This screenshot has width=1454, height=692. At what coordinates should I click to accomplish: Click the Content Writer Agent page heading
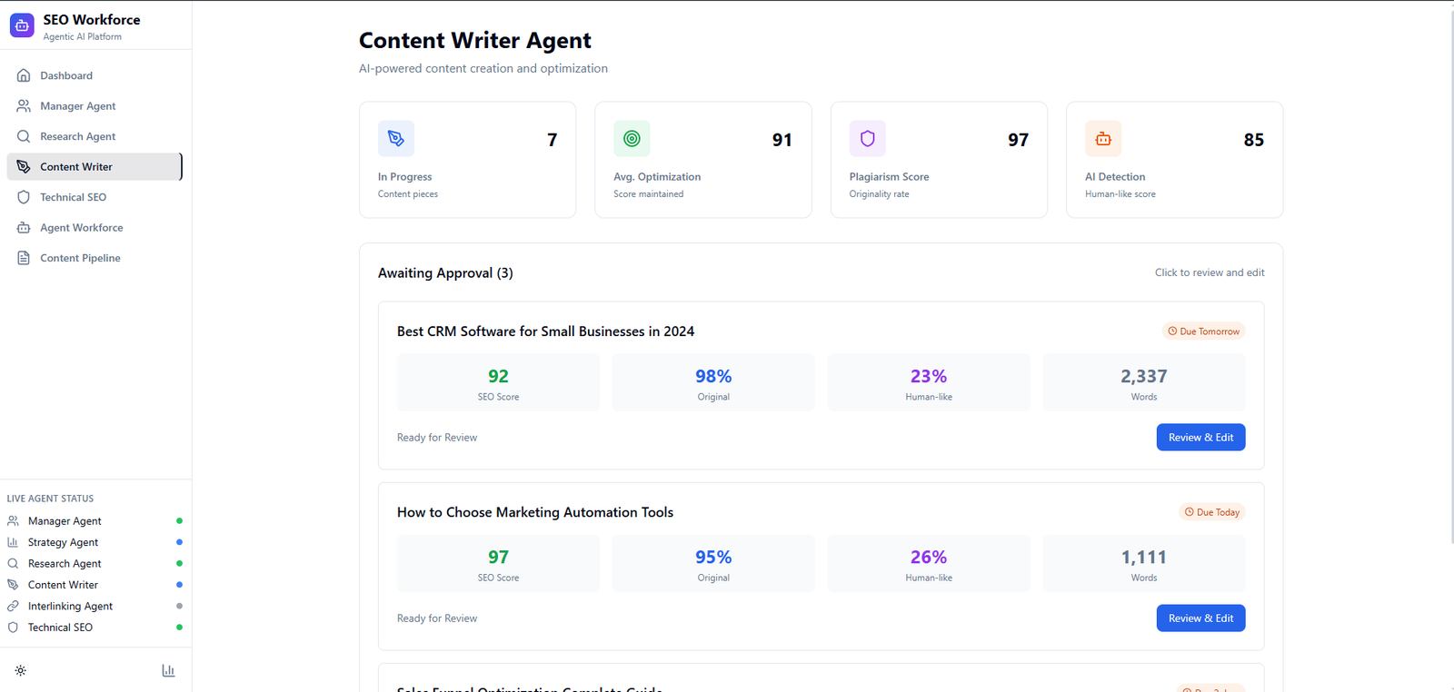[475, 41]
